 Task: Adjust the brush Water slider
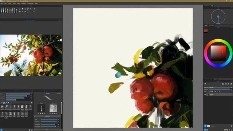pos(18,100)
